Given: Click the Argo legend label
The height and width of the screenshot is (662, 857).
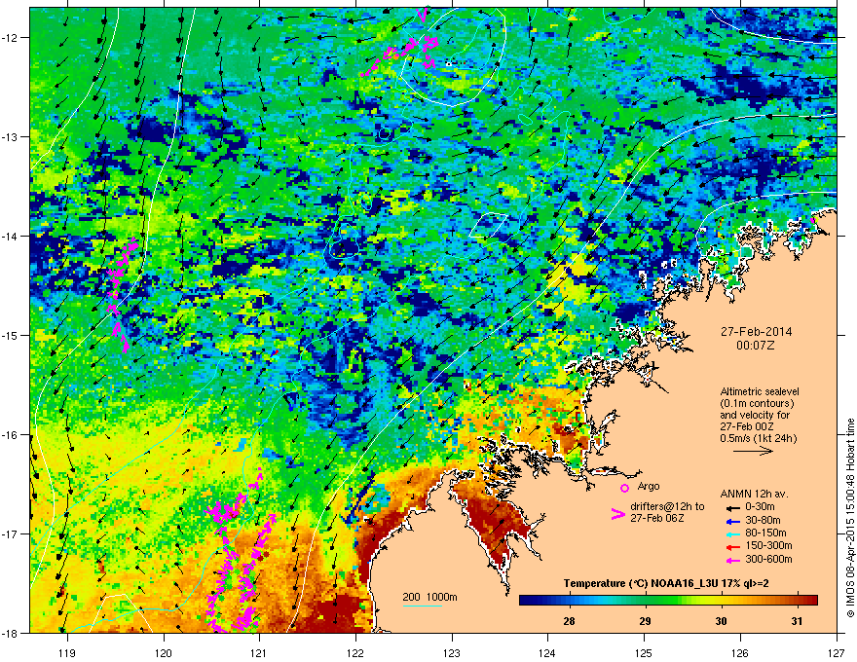Looking at the screenshot, I should (x=649, y=486).
